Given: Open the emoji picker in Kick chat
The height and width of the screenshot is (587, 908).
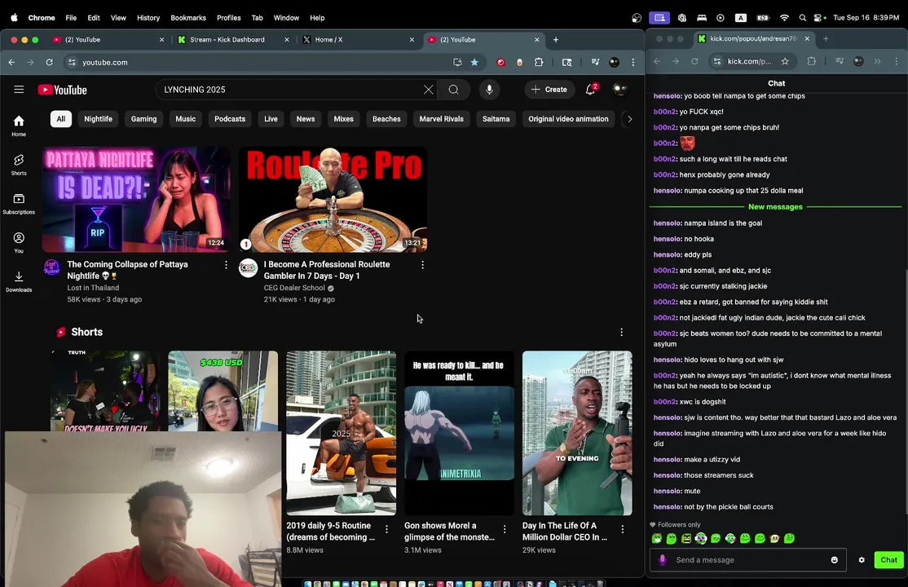Looking at the screenshot, I should (x=835, y=560).
